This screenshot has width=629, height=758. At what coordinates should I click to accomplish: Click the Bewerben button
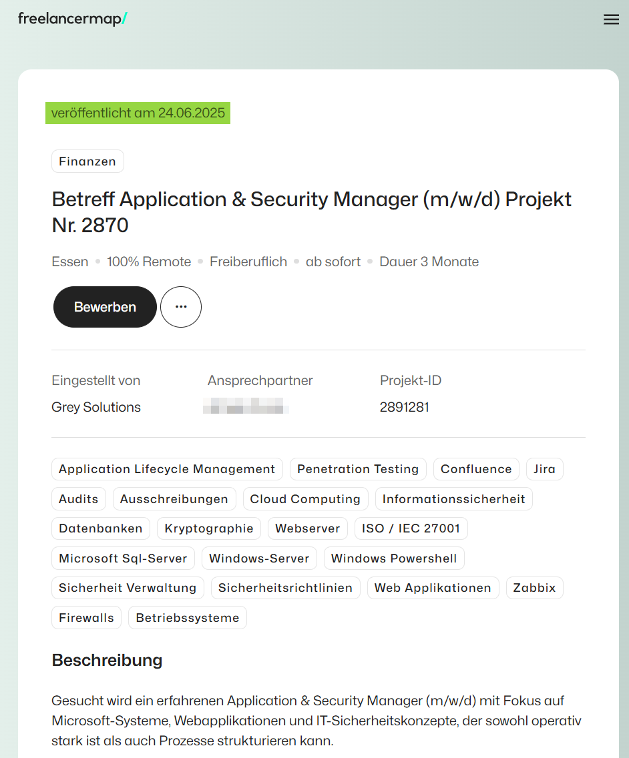[x=105, y=307]
